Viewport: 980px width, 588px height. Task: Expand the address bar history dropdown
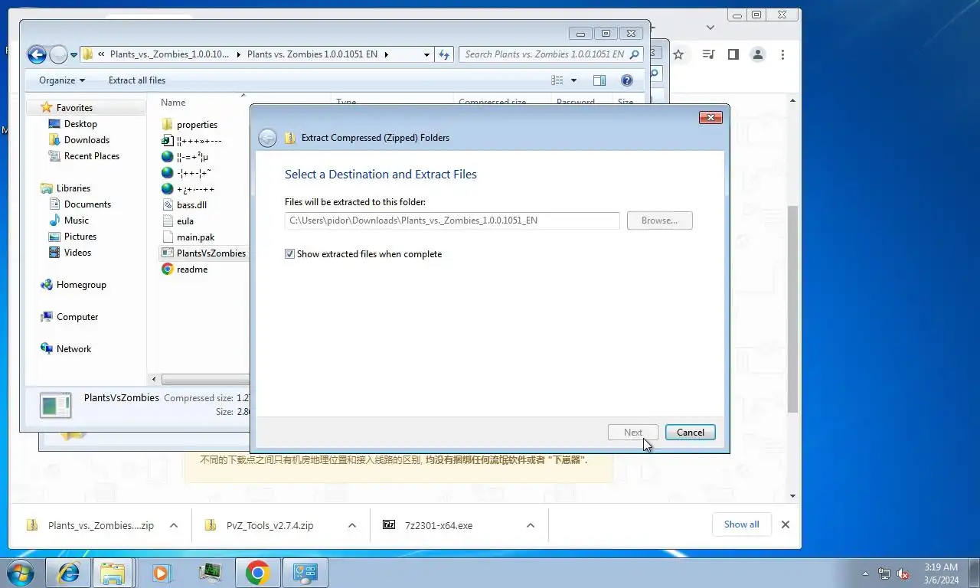click(426, 55)
